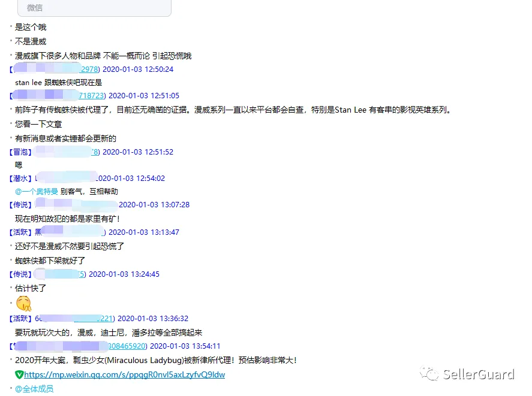Select message '漫威旗下很多人物和品牌 不能一概而论 引起恐慌哦'
The width and height of the screenshot is (532, 396).
click(103, 56)
